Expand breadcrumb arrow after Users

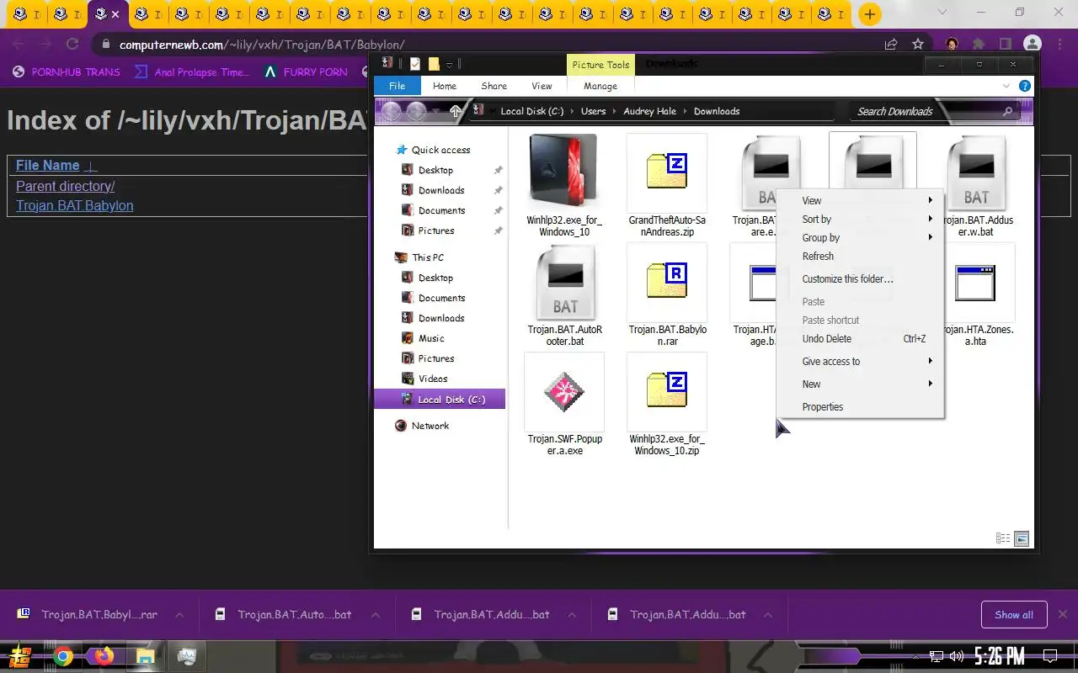[615, 111]
